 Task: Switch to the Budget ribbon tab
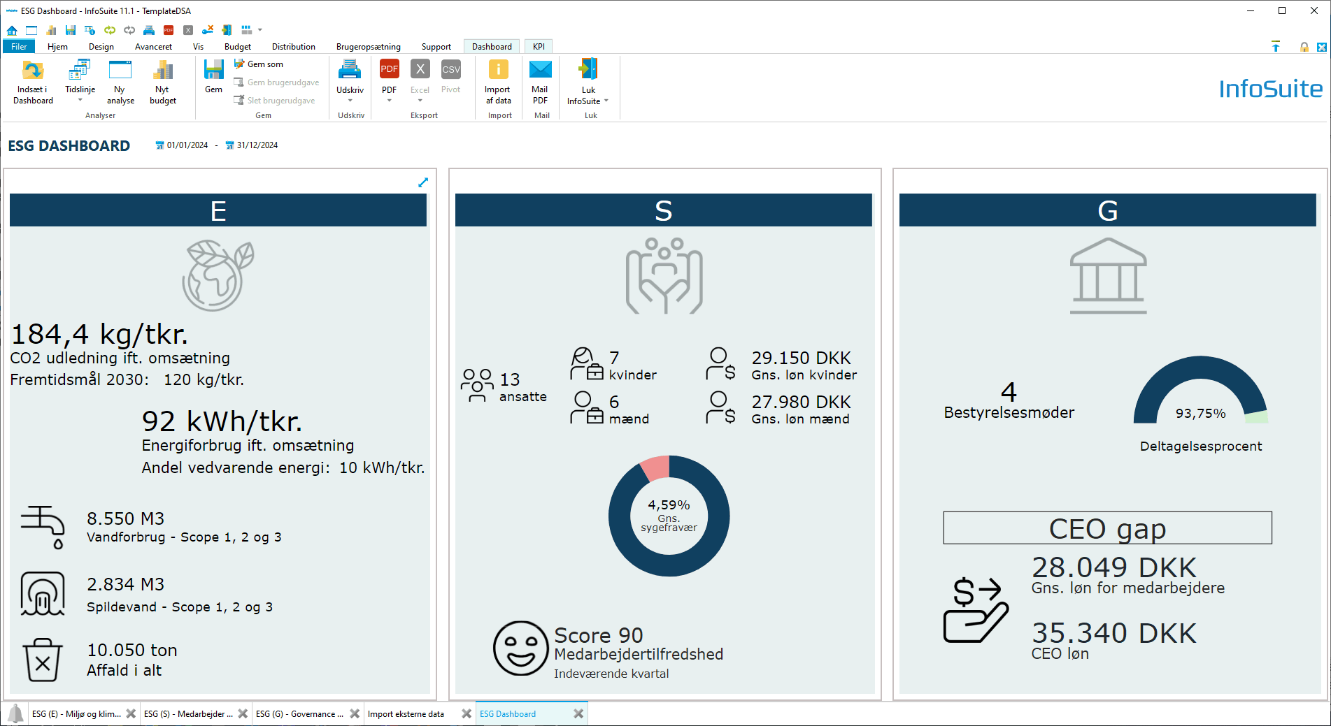238,47
